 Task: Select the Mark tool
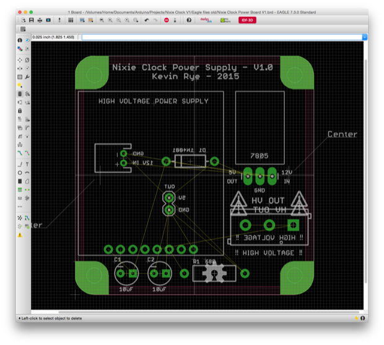pyautogui.click(x=27, y=49)
